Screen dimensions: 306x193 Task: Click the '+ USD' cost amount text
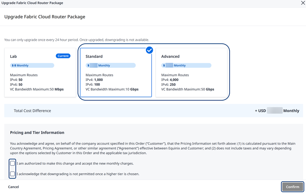coord(277,111)
